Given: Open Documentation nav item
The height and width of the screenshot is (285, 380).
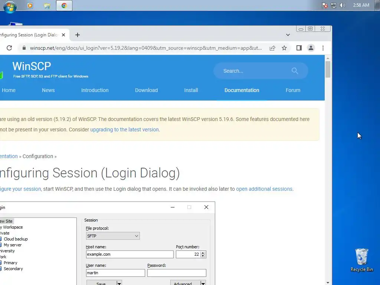Looking at the screenshot, I should click(242, 90).
